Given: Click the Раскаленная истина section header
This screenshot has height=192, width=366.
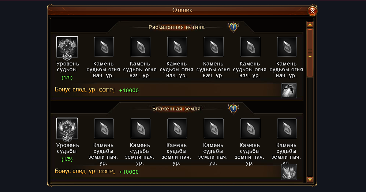Looking at the screenshot, I should (176, 27).
